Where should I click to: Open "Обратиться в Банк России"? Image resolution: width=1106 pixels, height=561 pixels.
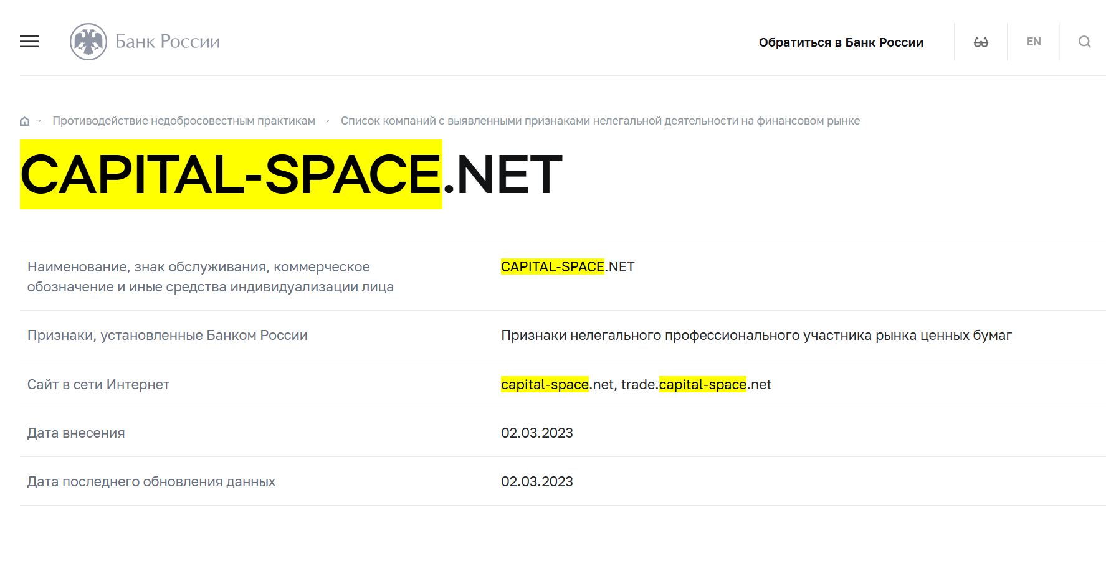(x=841, y=42)
